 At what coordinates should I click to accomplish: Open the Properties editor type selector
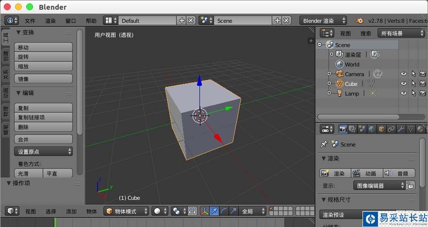tap(327, 129)
